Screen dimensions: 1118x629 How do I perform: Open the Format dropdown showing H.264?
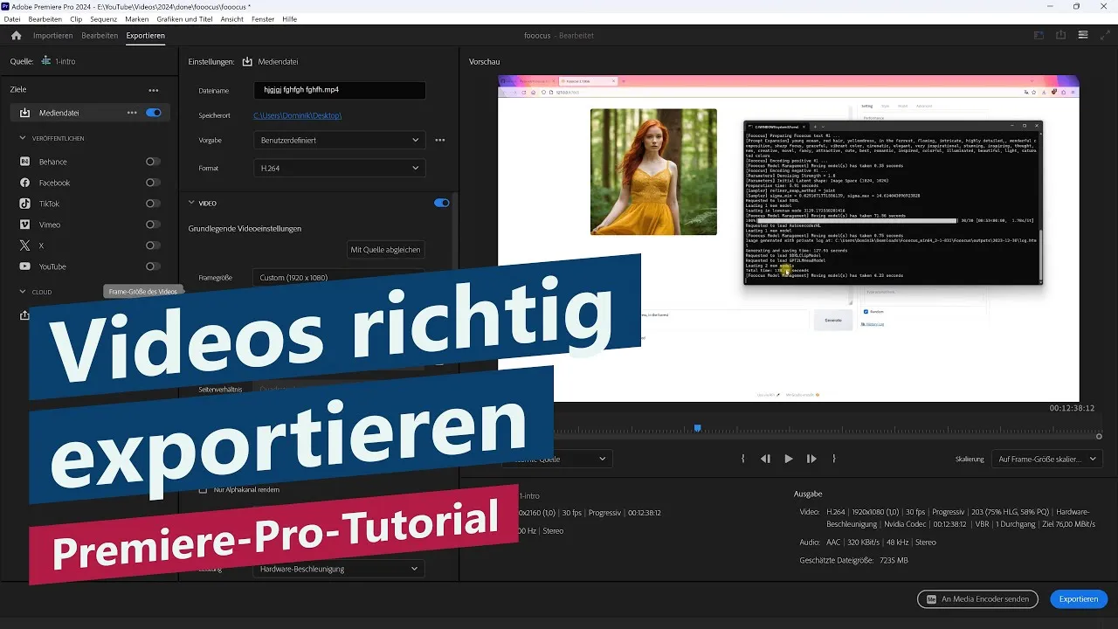pyautogui.click(x=339, y=168)
